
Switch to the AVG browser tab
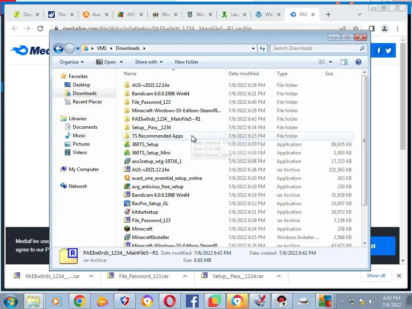pos(130,14)
